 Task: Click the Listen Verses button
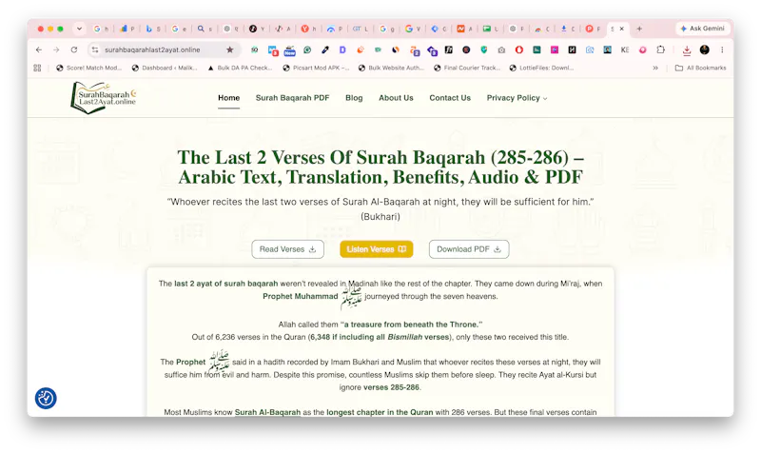(376, 249)
